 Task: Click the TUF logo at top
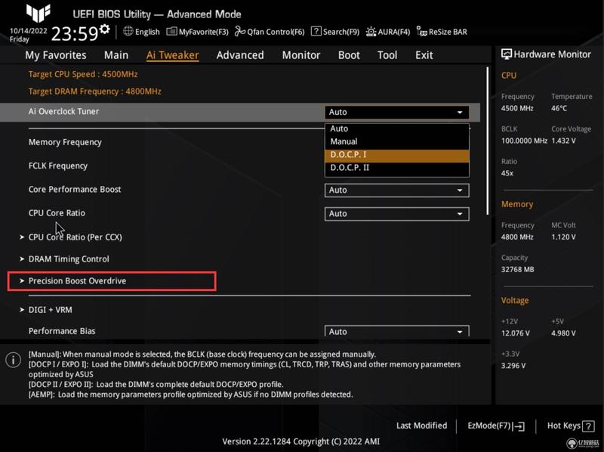pyautogui.click(x=39, y=13)
